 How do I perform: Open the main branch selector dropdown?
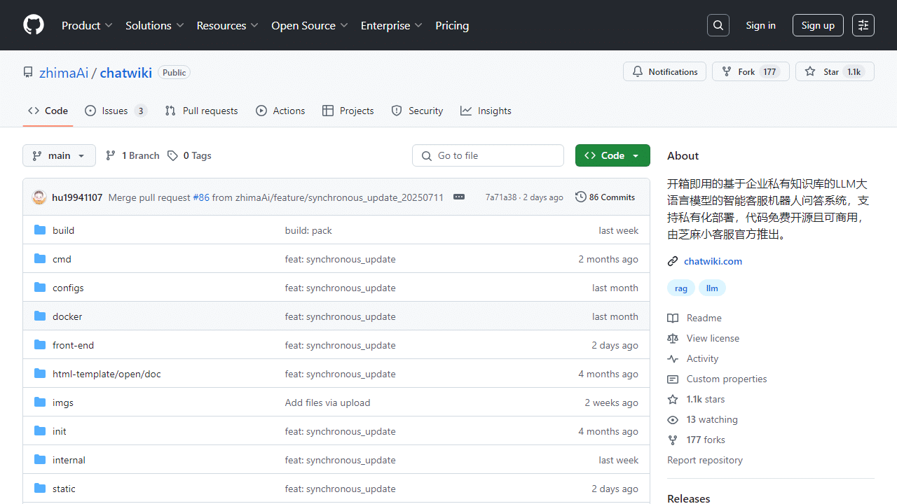(x=60, y=155)
